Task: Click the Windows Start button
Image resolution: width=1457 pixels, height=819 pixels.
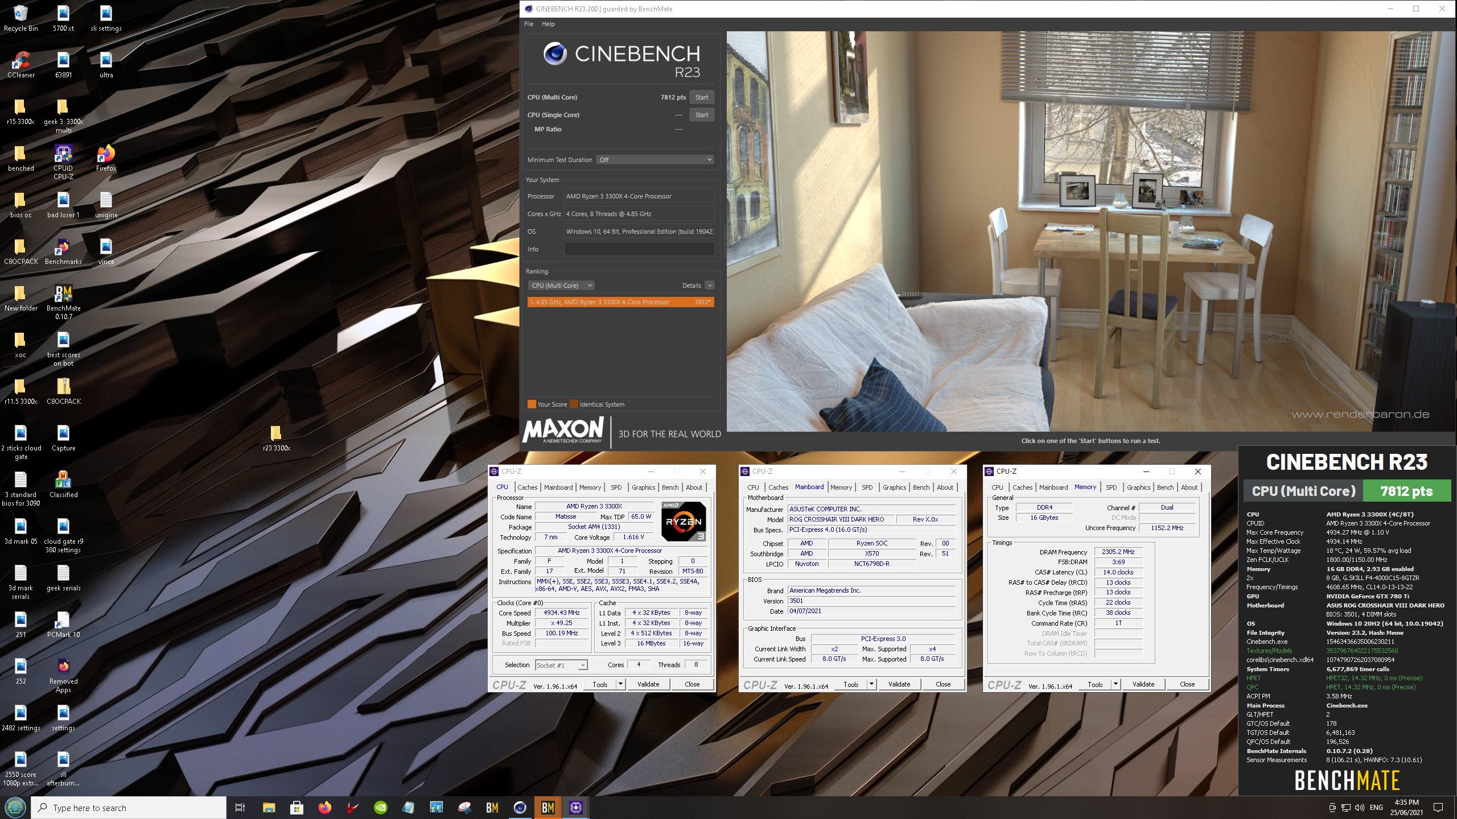Action: point(15,808)
